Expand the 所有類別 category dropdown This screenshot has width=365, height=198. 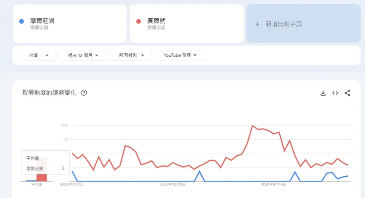point(130,55)
